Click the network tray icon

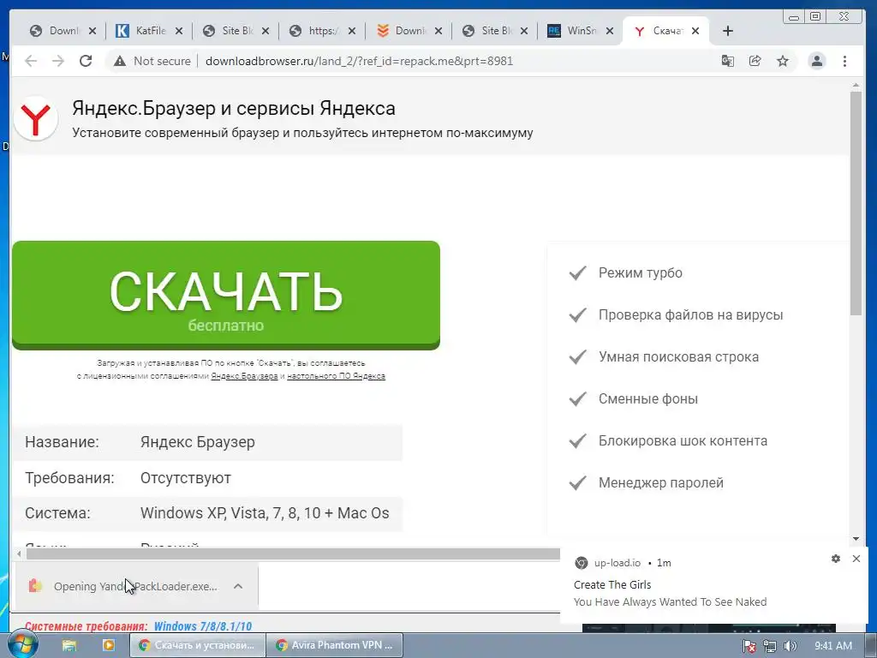pos(770,646)
